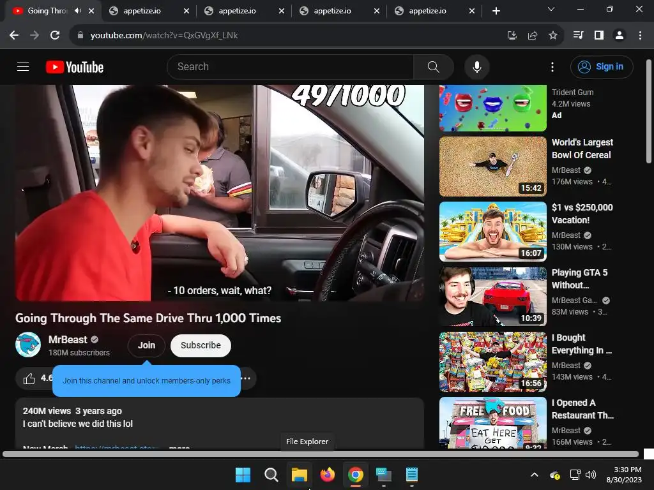Like the video with the thumbs-up icon
This screenshot has width=654, height=490.
(x=29, y=378)
